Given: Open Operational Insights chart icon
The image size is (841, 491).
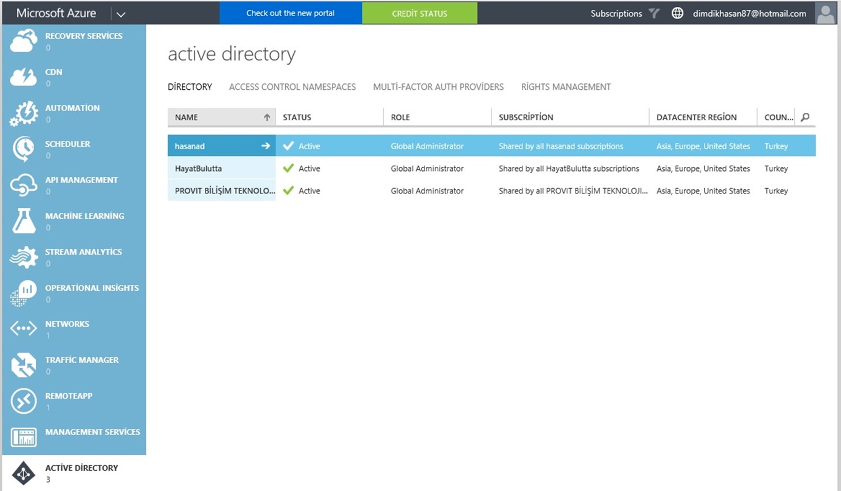Looking at the screenshot, I should coord(24,293).
